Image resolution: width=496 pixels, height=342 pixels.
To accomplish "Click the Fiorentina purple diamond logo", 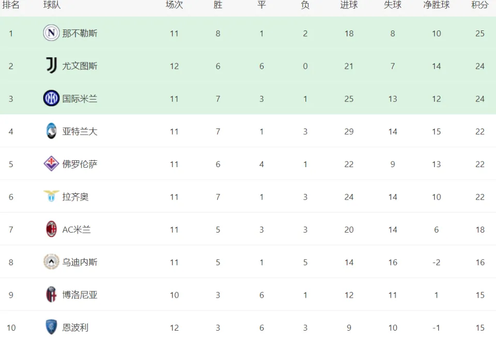I will pyautogui.click(x=51, y=164).
